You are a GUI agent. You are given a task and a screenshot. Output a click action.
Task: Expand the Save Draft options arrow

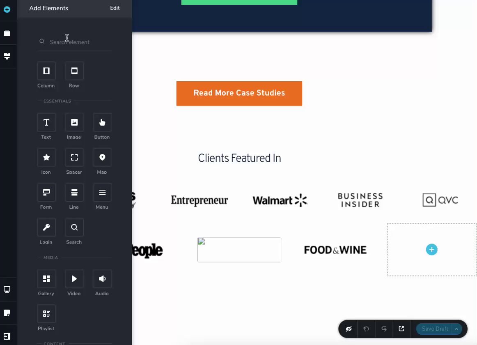(456, 329)
